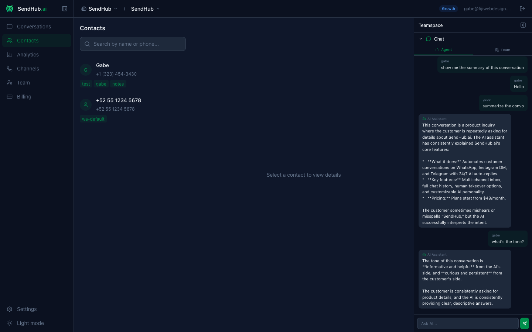532x332 pixels.
Task: Click the 'summarize the convo' message
Action: 503,103
